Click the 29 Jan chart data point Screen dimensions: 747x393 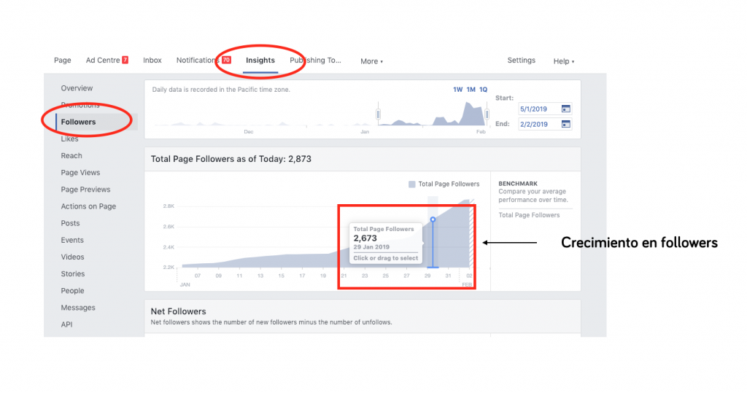tap(433, 219)
